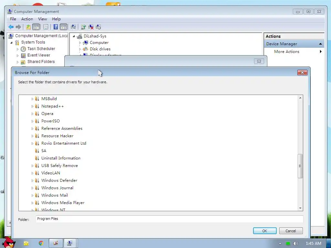
Task: Click the DiLshad-Sys computer icon
Action: (80, 36)
